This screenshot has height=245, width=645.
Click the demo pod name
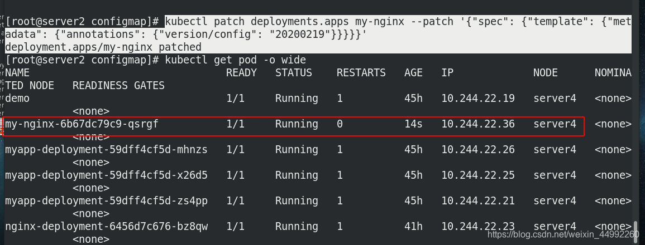[x=17, y=99]
